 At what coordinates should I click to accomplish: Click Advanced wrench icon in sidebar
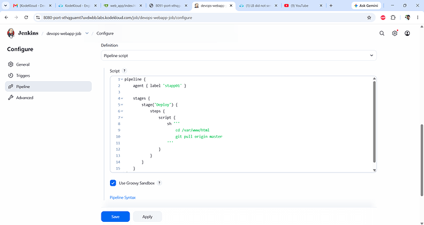coord(10,98)
